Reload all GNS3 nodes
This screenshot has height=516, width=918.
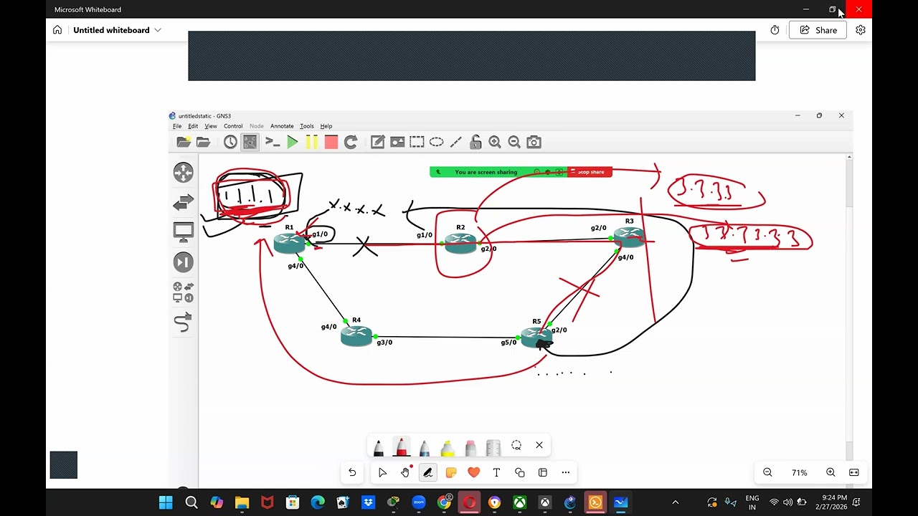tap(351, 142)
